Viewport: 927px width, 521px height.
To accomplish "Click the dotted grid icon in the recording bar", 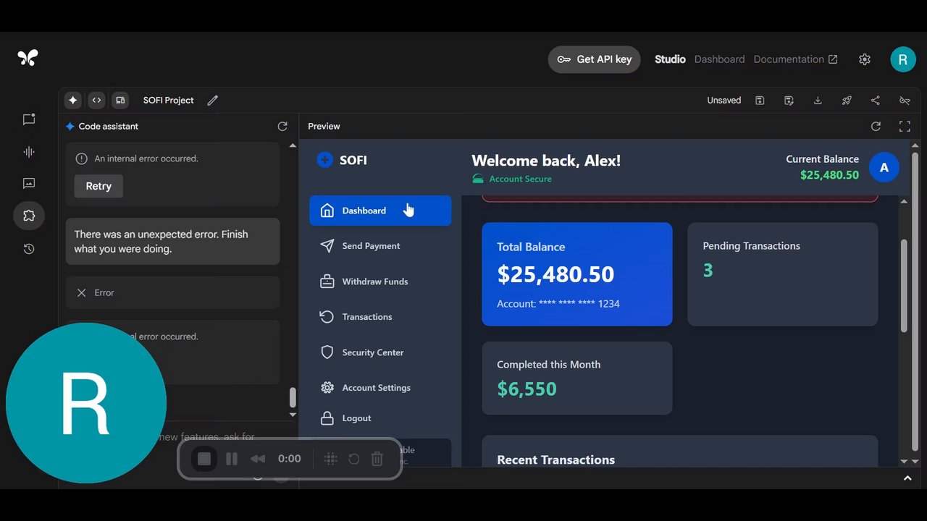I will (x=330, y=459).
